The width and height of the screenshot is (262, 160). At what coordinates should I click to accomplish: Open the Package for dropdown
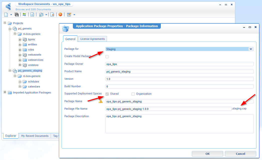[251, 49]
